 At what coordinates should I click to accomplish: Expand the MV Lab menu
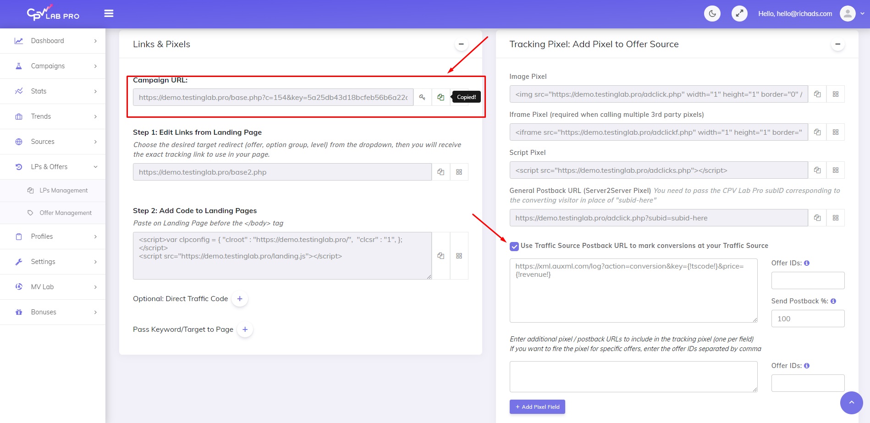[53, 287]
